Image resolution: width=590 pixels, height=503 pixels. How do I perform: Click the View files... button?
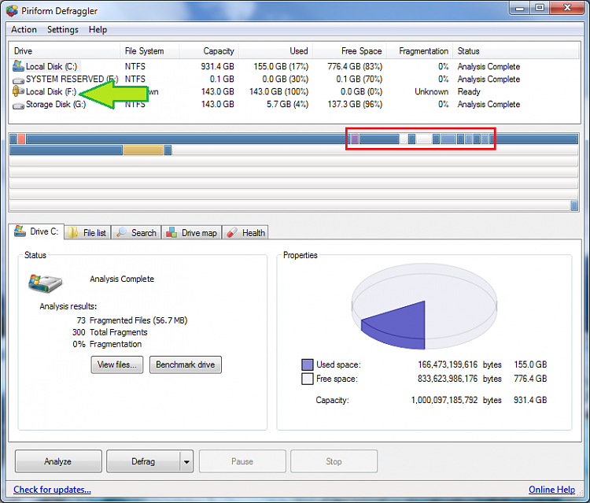pyautogui.click(x=117, y=364)
